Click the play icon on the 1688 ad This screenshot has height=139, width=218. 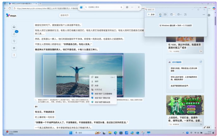coord(201,51)
